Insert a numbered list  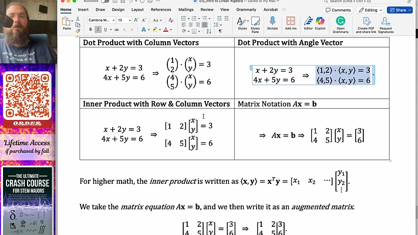tap(194, 18)
